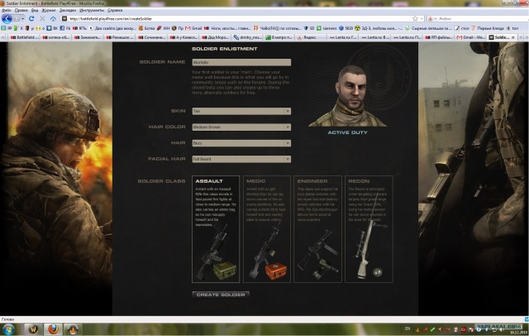Switch to the dmitry_nos... tab
This screenshot has height=336, width=529.
coord(247,37)
